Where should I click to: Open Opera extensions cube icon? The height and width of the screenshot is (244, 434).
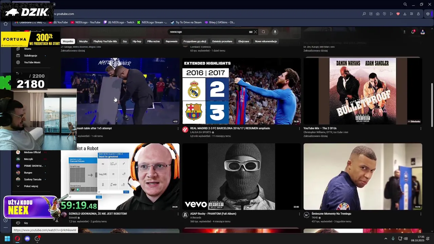click(x=428, y=14)
